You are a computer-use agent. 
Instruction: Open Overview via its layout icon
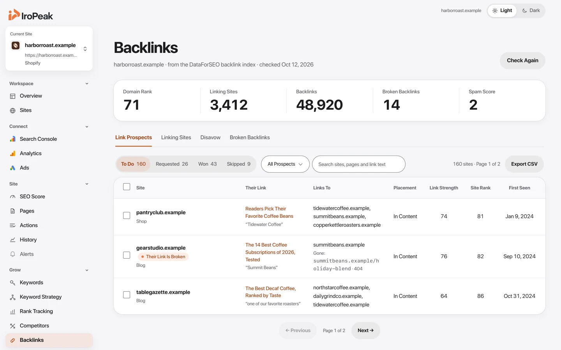(12, 96)
